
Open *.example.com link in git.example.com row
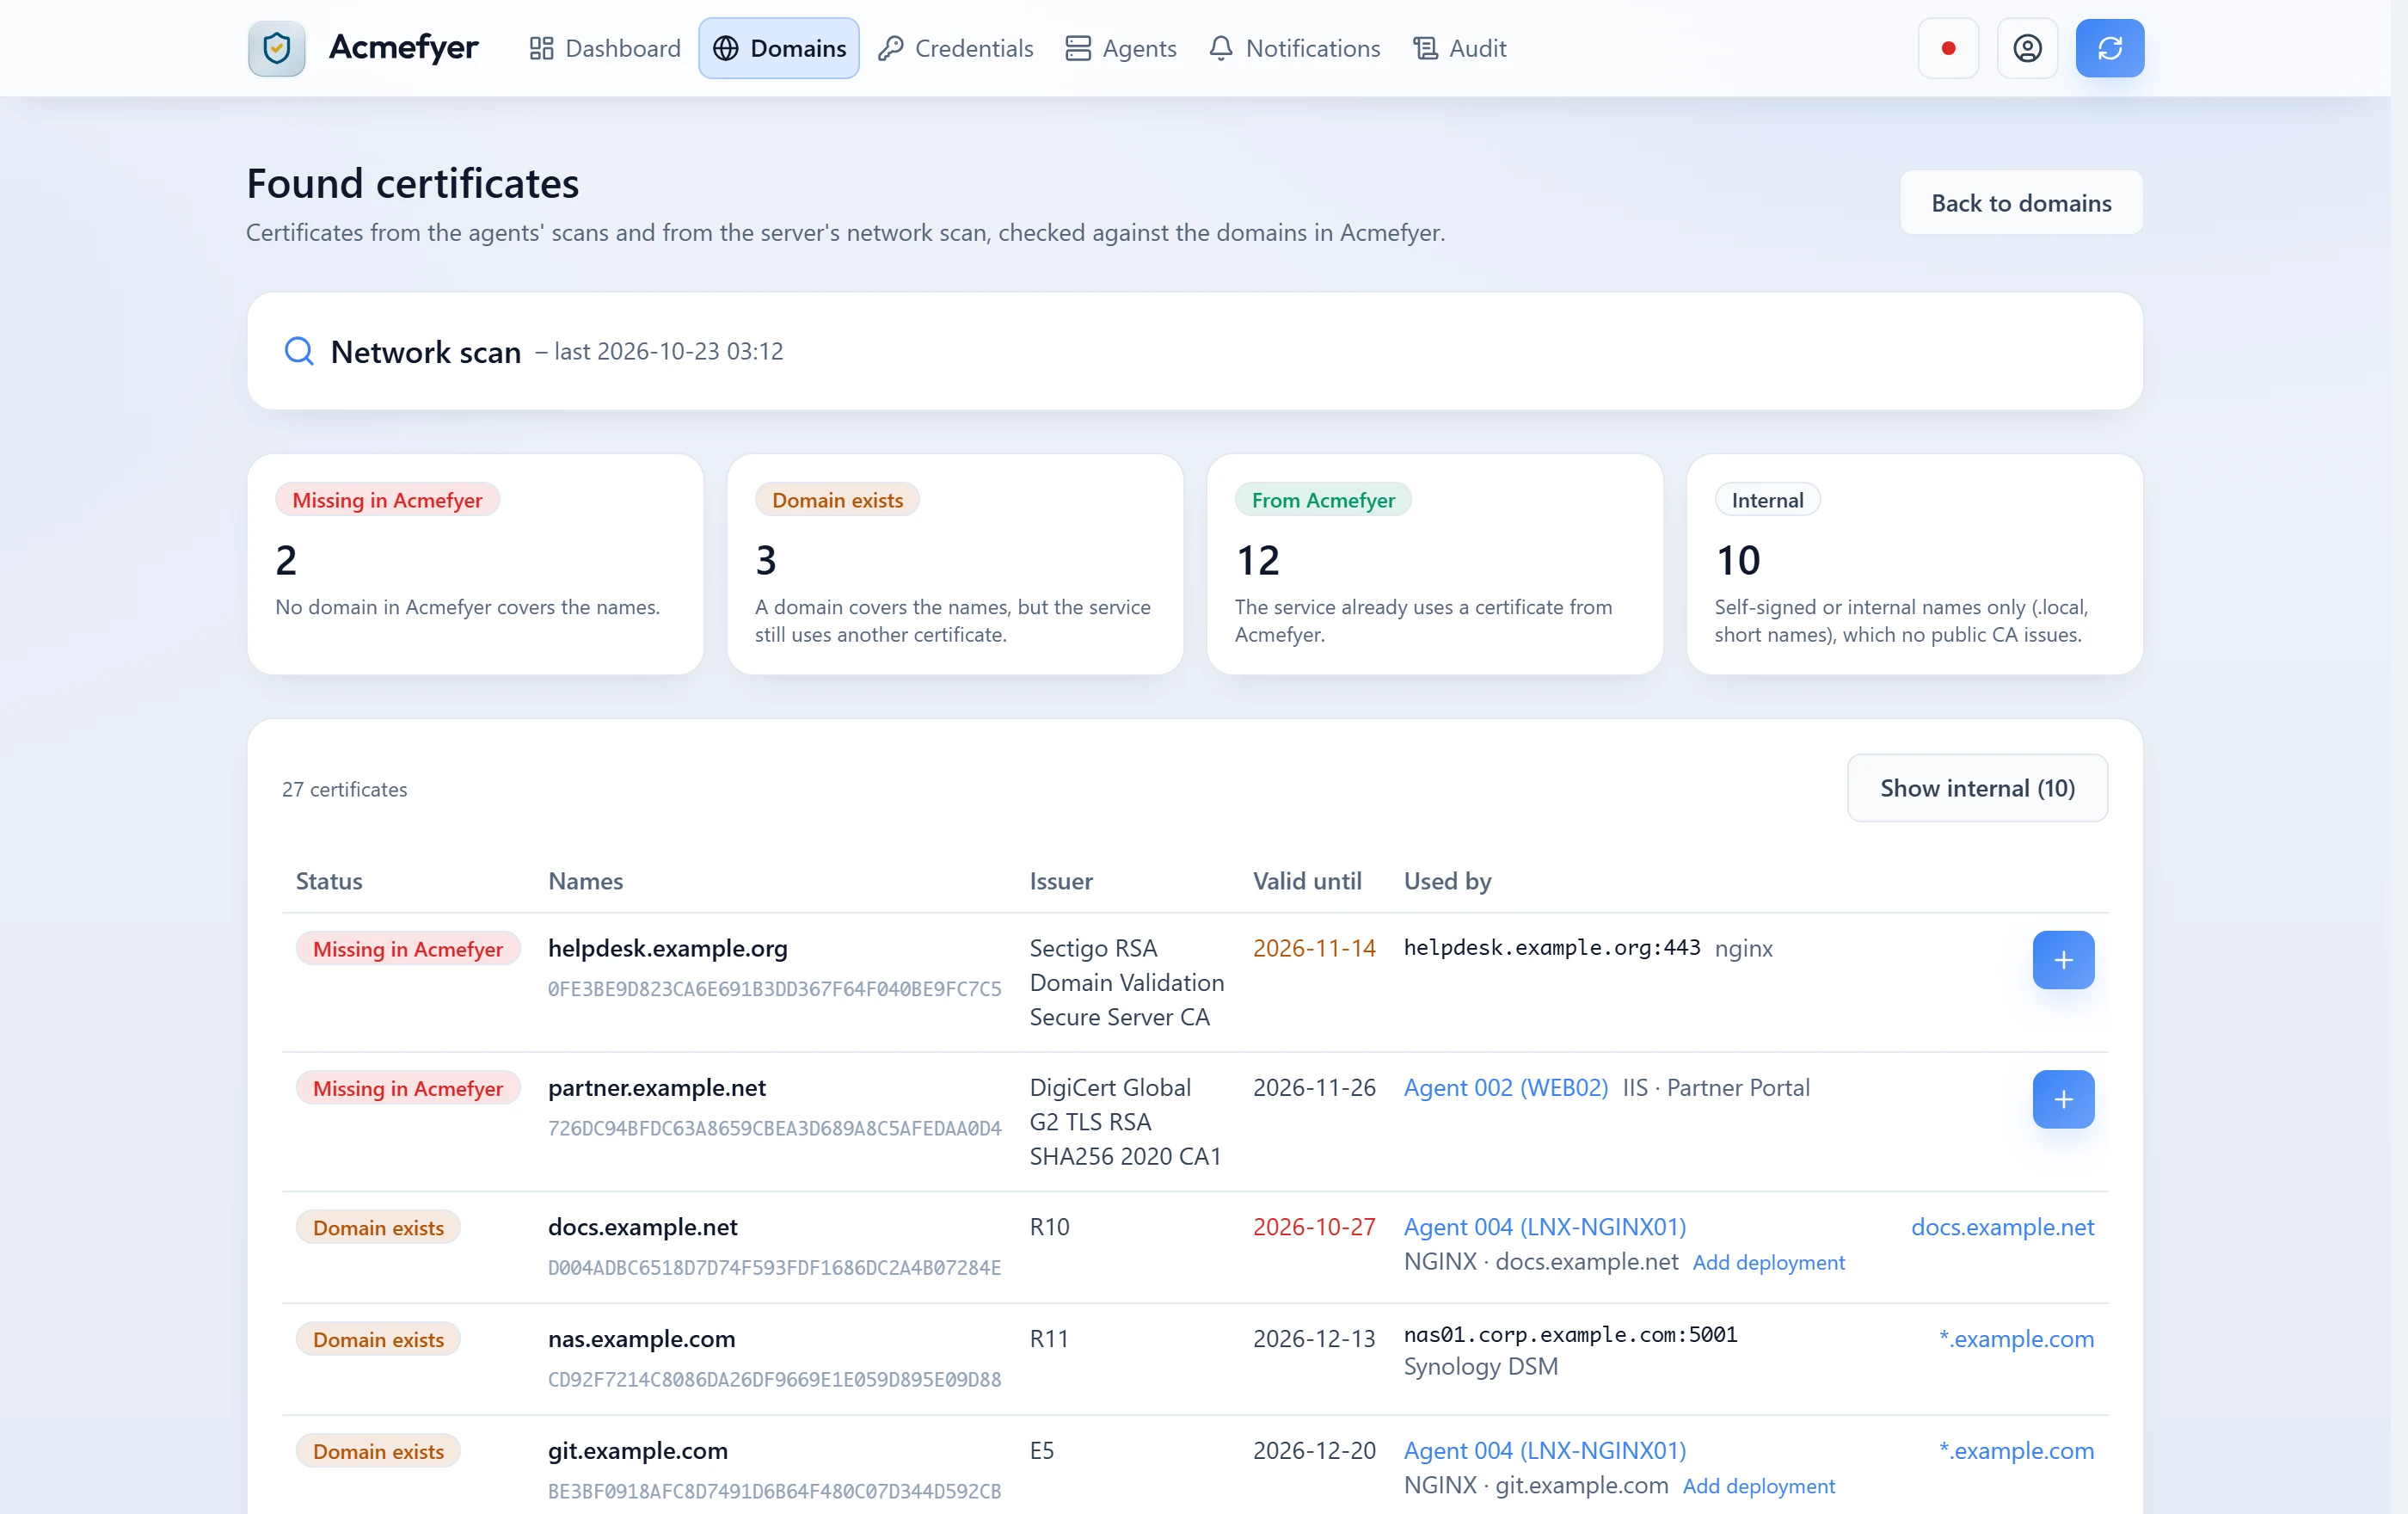[x=2016, y=1451]
